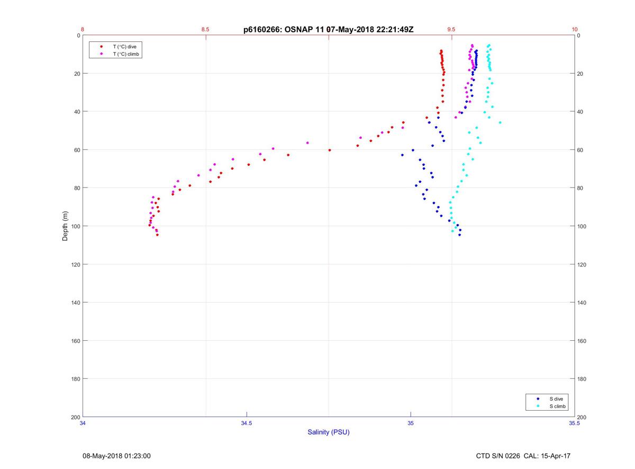This screenshot has width=635, height=469.
Task: Click '40' on the left depth axis
Action: click(77, 112)
